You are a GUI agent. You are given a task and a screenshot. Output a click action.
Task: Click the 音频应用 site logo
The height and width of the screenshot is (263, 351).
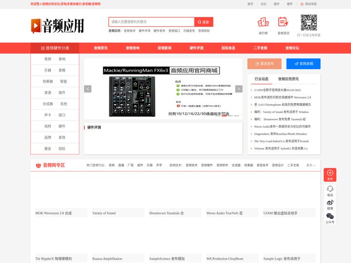[58, 26]
